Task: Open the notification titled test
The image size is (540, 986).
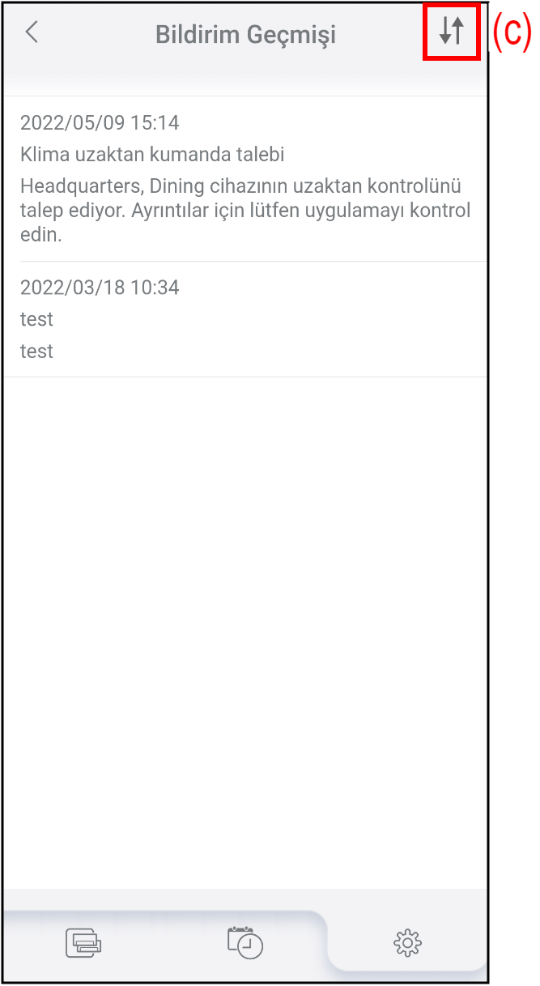Action: pos(36,319)
